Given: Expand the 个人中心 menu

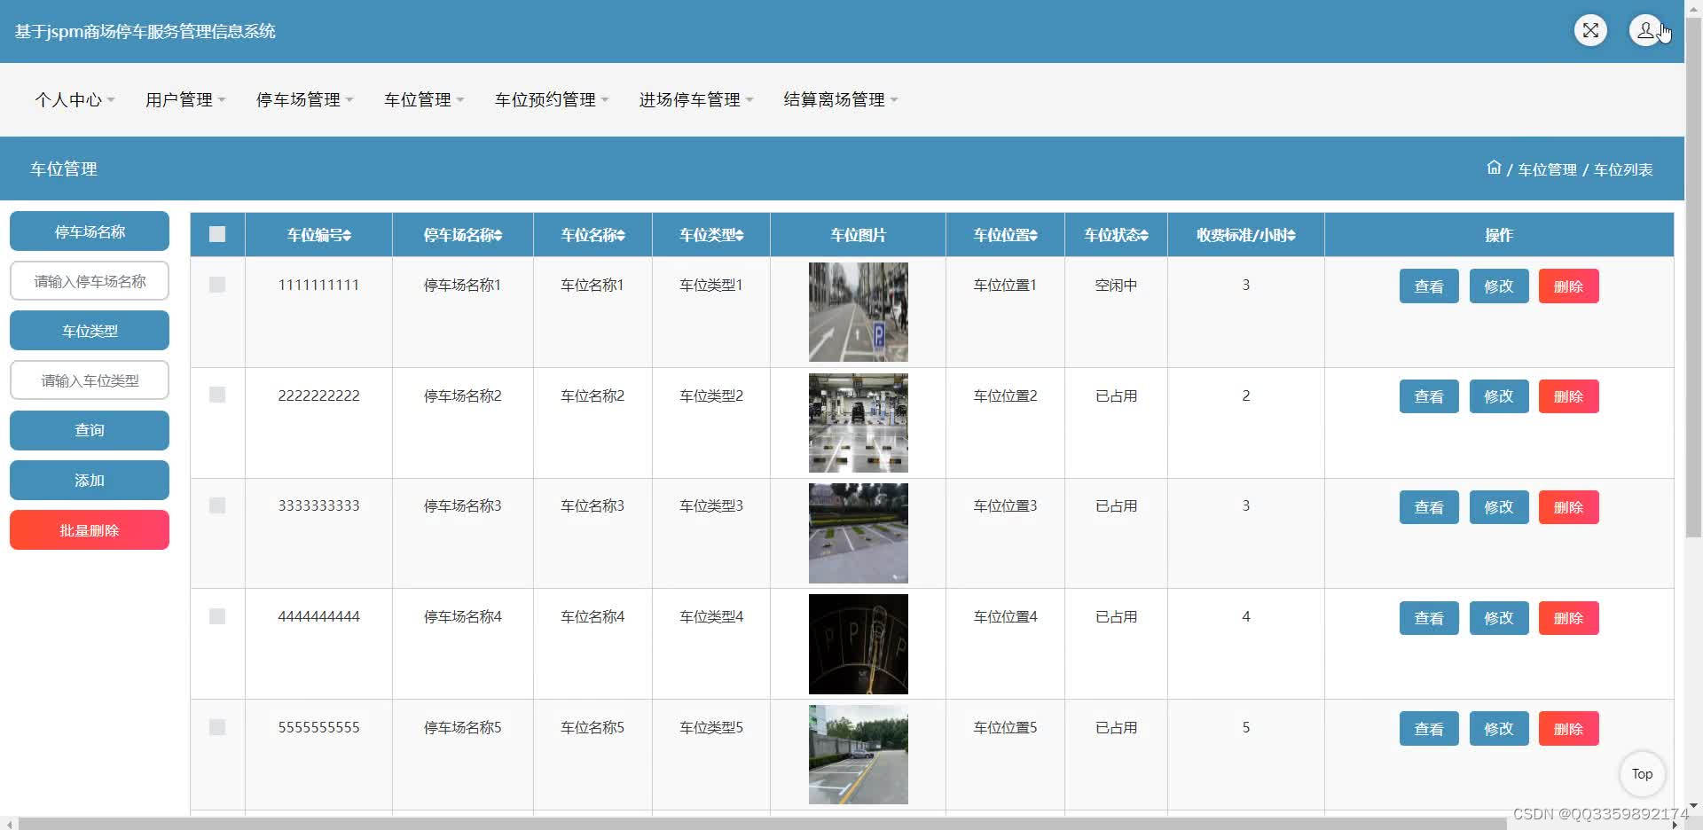Looking at the screenshot, I should tap(75, 99).
